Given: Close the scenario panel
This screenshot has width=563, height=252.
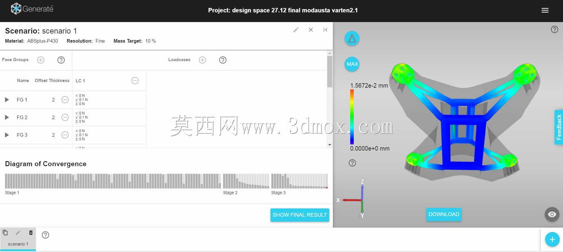Looking at the screenshot, I should tap(311, 30).
